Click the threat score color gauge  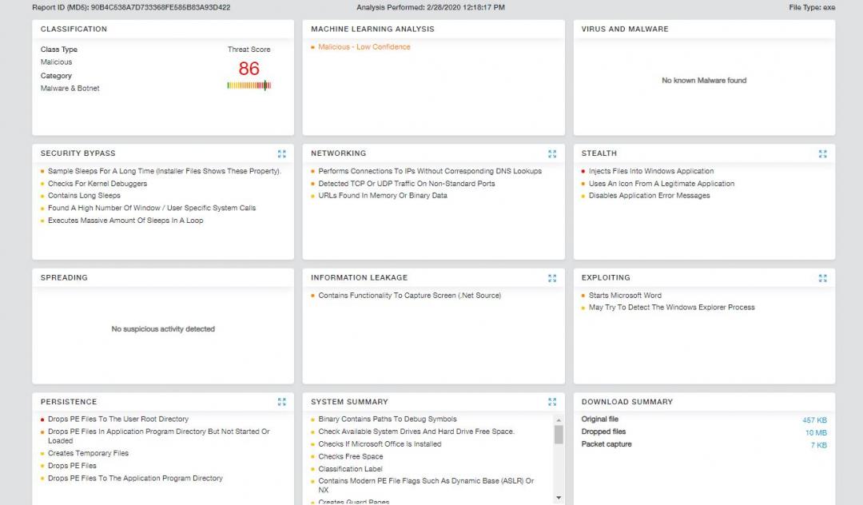click(249, 85)
